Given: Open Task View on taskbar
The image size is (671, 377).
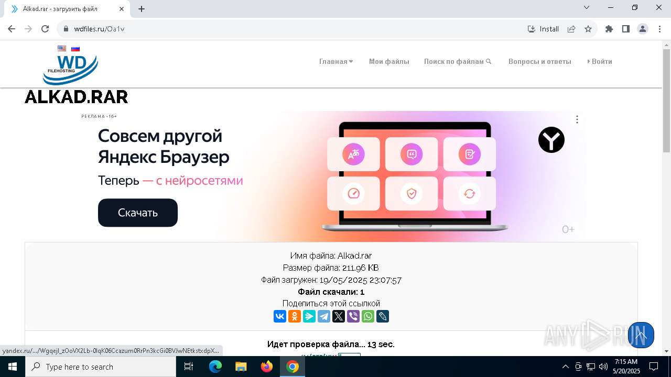Looking at the screenshot, I should click(189, 367).
